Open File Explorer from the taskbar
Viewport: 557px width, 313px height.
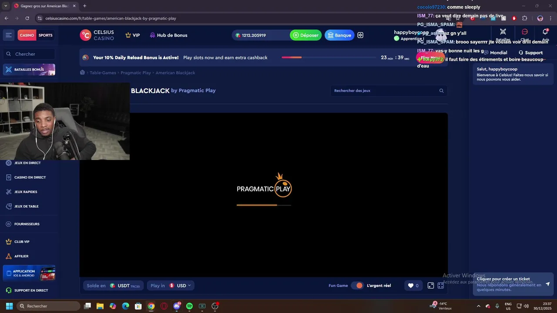[100, 306]
